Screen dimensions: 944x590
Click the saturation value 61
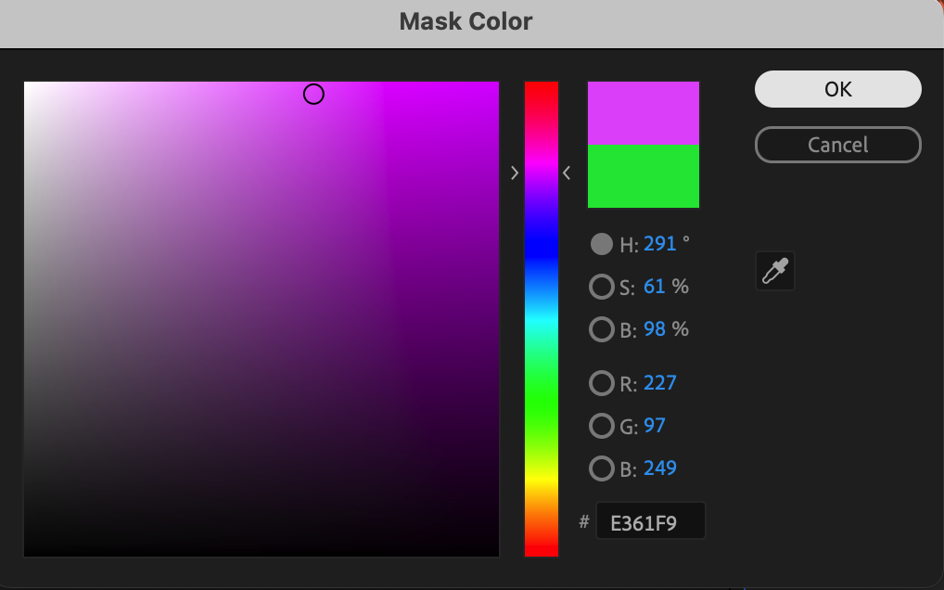tap(655, 287)
